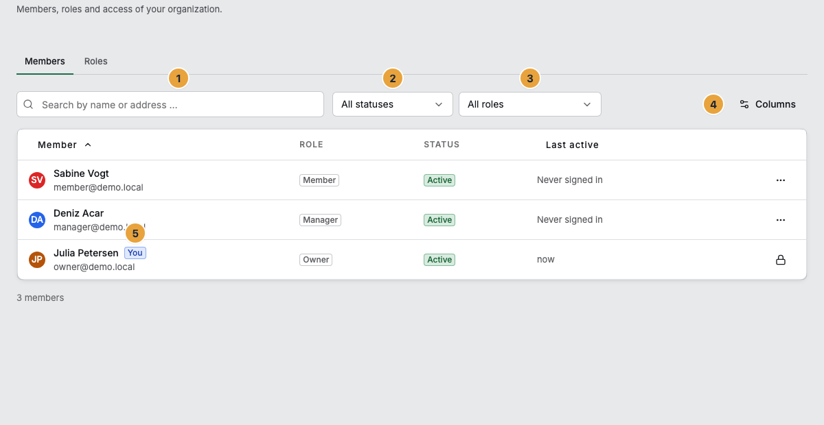Click the Member role badge
The width and height of the screenshot is (824, 425).
[x=319, y=180]
